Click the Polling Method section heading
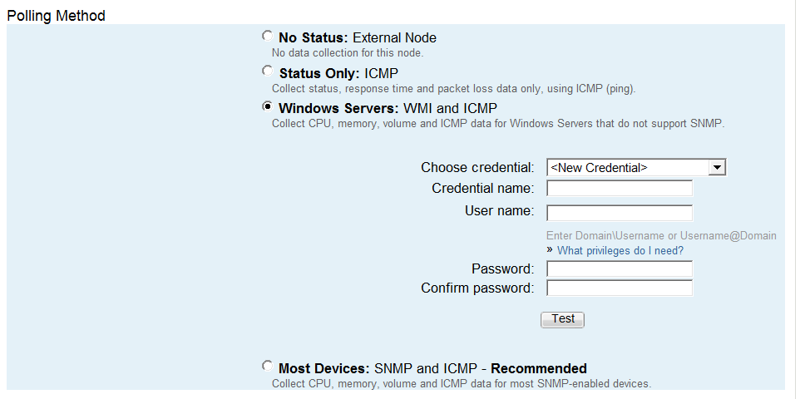 (56, 16)
